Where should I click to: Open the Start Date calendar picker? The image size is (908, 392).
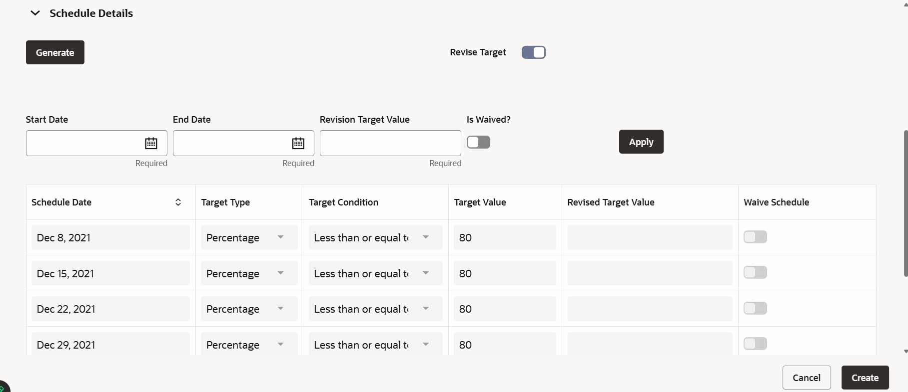click(151, 143)
